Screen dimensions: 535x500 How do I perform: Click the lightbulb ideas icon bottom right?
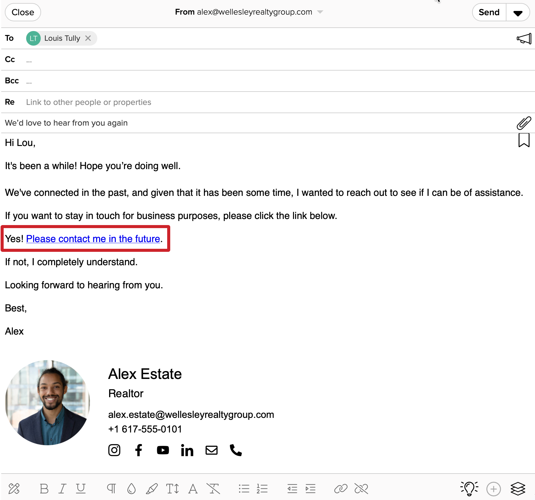[469, 489]
